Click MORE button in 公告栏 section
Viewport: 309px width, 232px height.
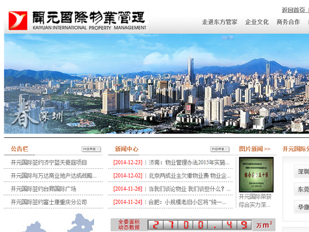tap(91, 149)
